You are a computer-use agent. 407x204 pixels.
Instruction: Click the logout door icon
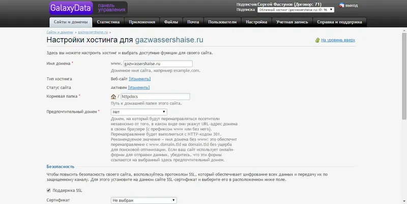(341, 5)
